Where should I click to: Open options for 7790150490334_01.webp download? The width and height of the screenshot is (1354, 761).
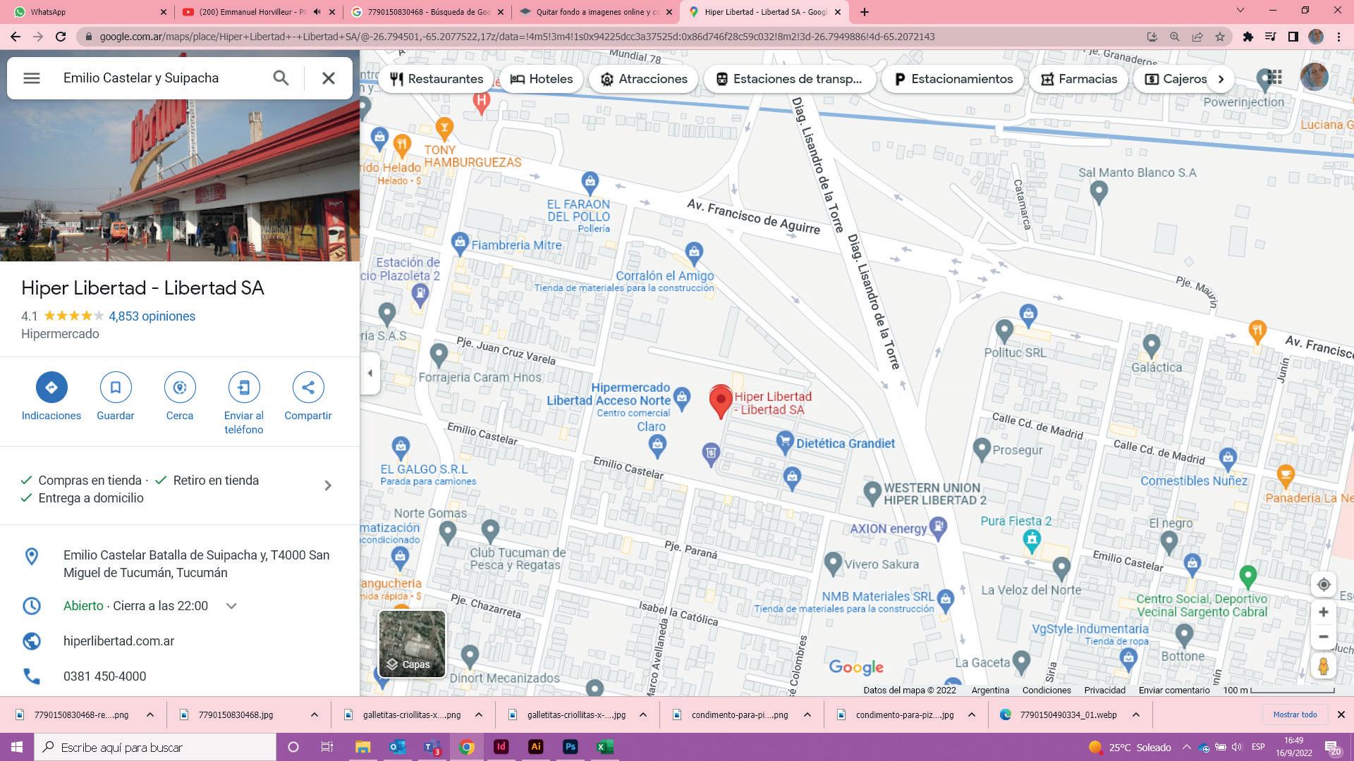(x=1135, y=714)
